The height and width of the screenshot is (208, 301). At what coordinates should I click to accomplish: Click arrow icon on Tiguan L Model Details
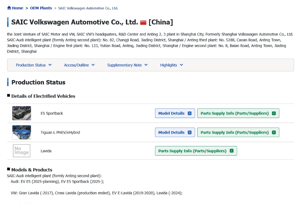pyautogui.click(x=190, y=132)
